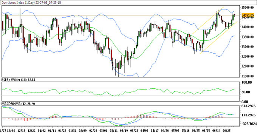Click the 02/20 date label
The height and width of the screenshot is (139, 257).
(x=93, y=130)
